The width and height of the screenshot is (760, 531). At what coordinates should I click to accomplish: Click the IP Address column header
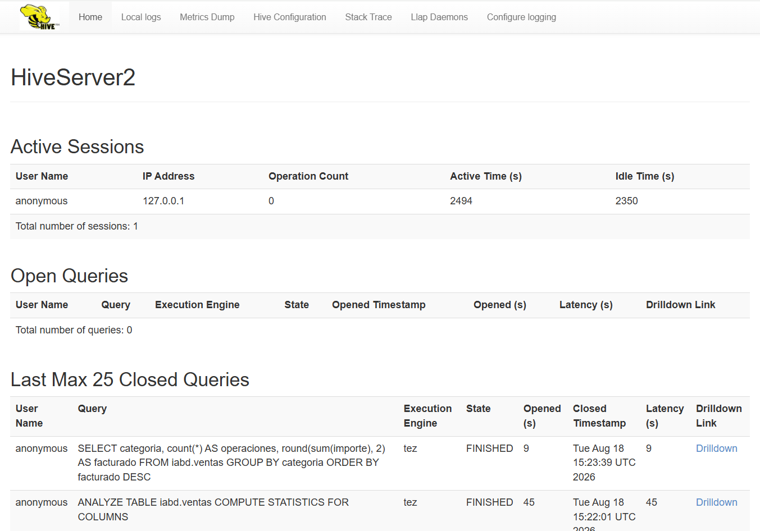169,176
